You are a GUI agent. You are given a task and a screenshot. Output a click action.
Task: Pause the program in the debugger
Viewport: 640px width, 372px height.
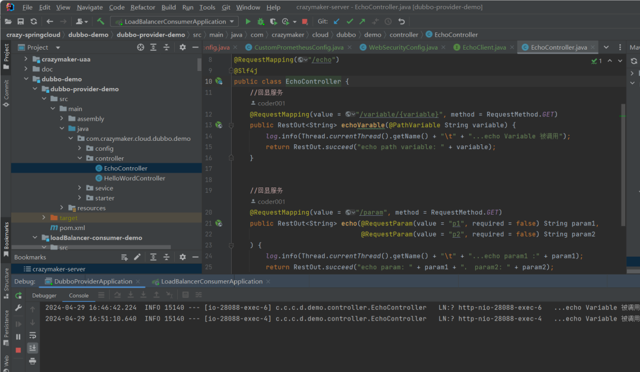click(18, 337)
